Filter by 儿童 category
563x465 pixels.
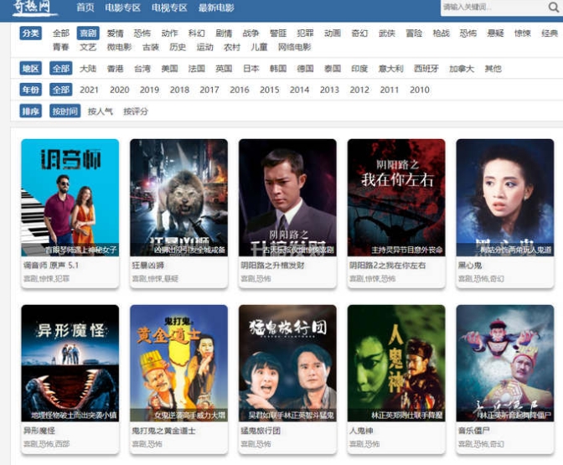click(259, 47)
